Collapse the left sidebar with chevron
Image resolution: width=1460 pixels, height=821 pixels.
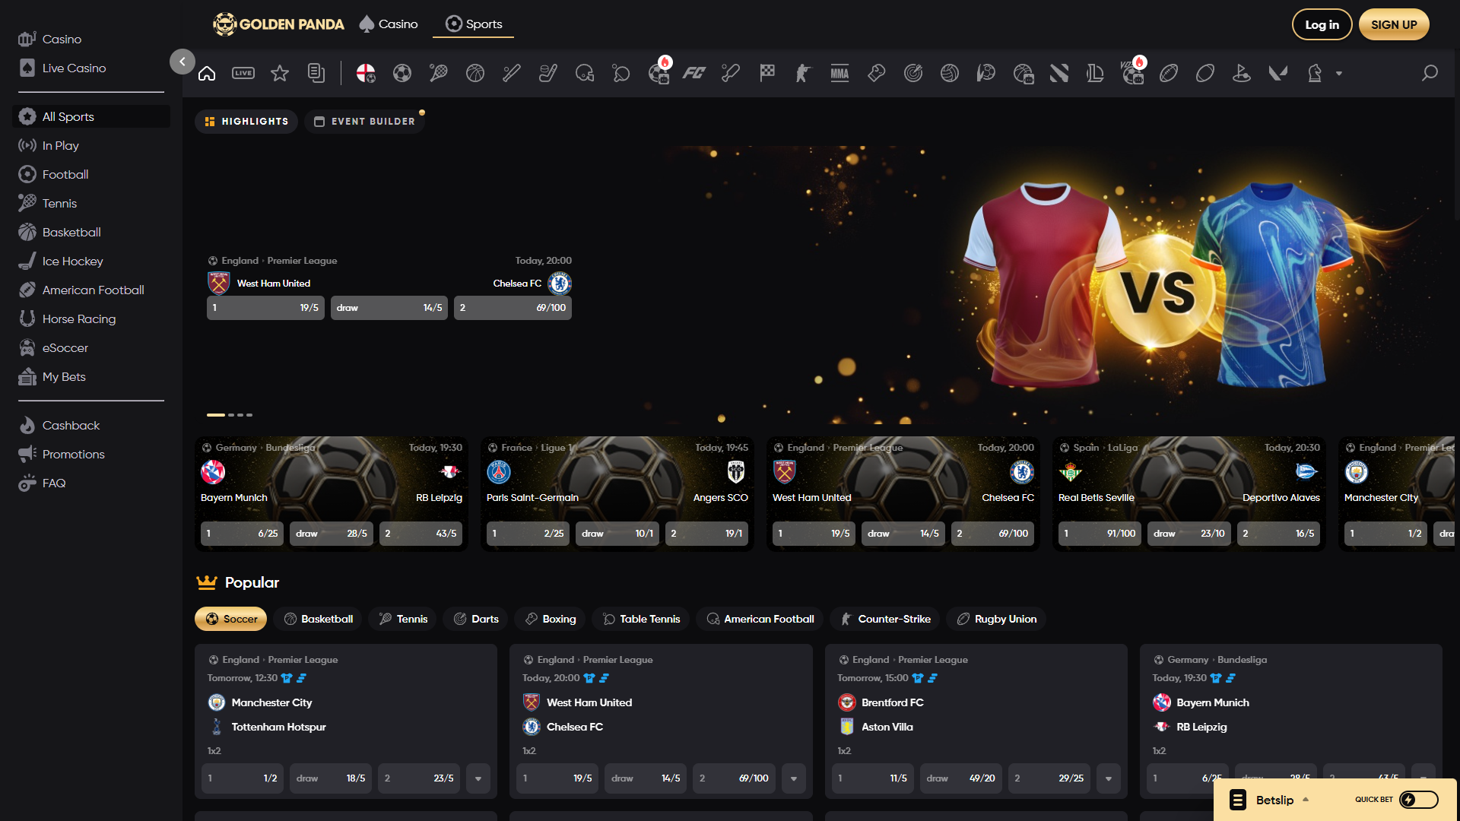coord(182,62)
